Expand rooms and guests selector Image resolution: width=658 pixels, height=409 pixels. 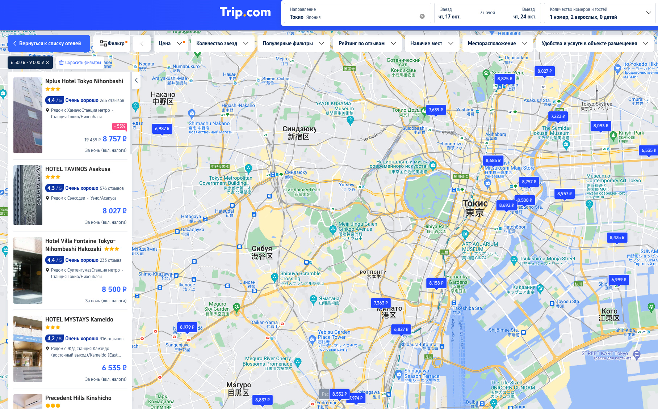(x=600, y=13)
